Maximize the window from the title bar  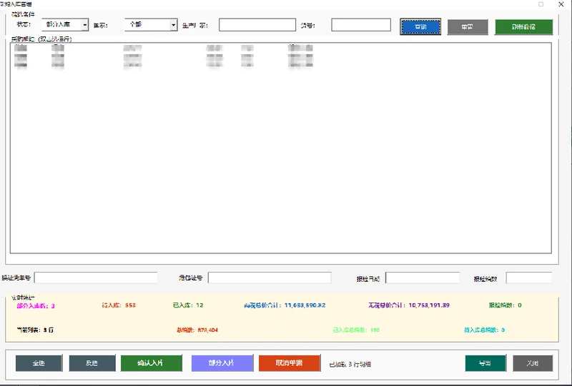(541, 4)
